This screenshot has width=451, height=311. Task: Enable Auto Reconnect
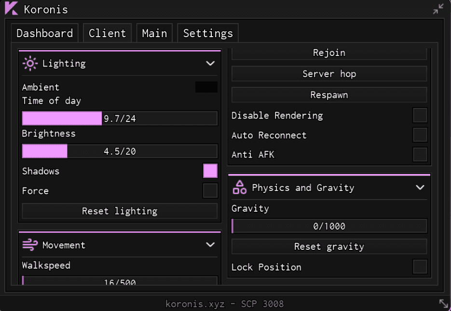(x=420, y=135)
